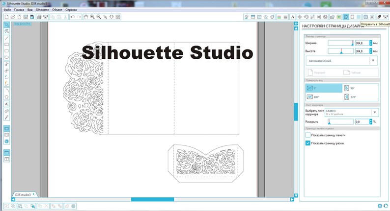Select the Eraser tool
390x211 pixels.
pos(7,111)
